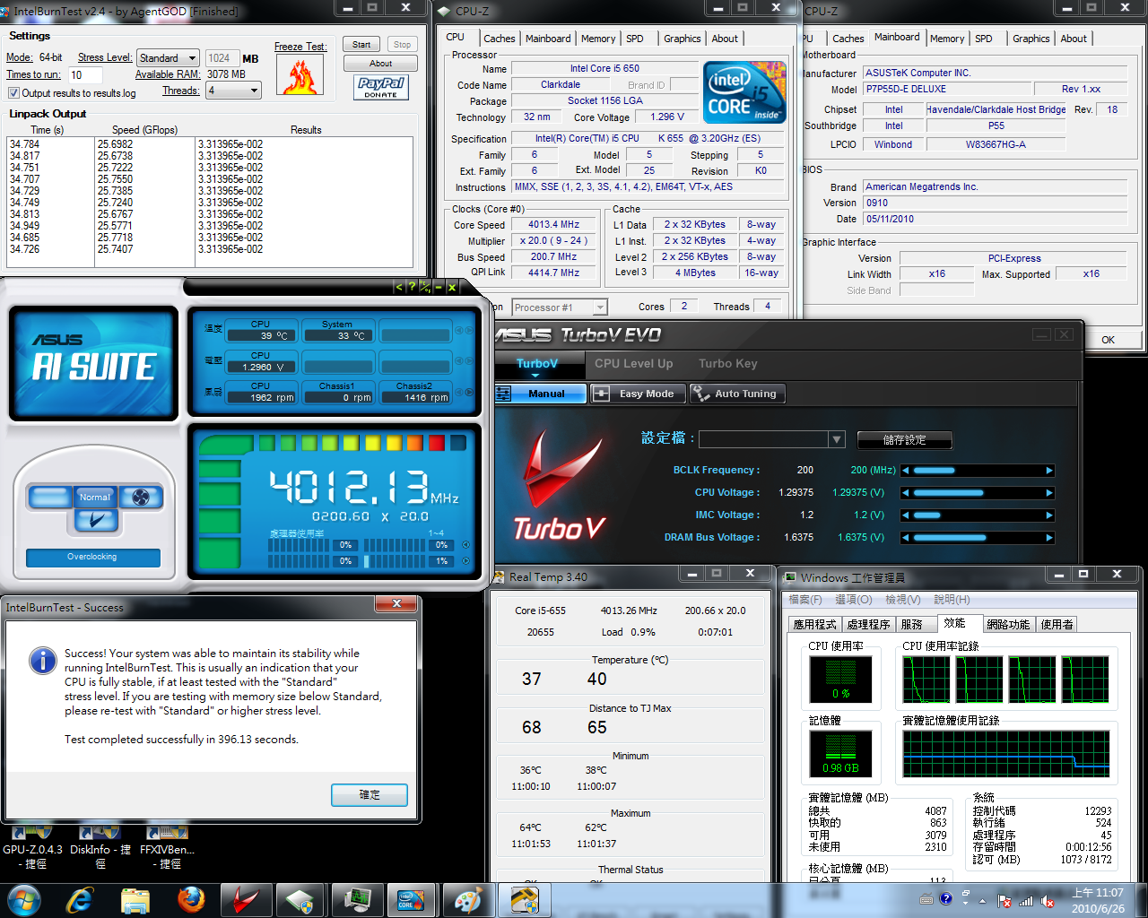Click the CPU Voltage slider bar

click(x=978, y=493)
